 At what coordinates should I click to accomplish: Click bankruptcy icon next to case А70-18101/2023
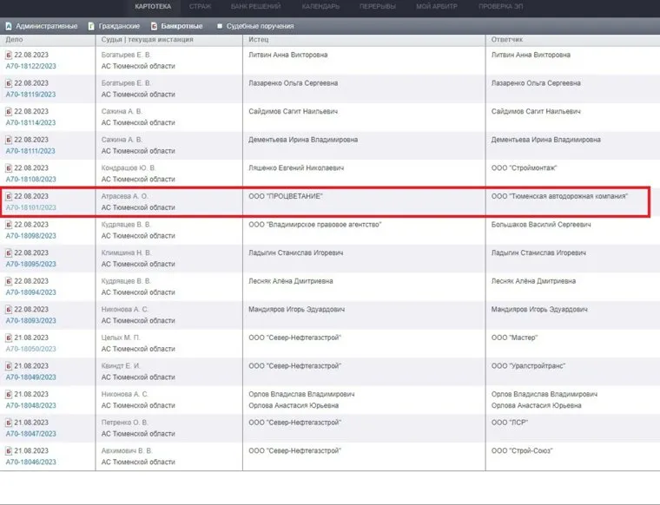(x=9, y=196)
